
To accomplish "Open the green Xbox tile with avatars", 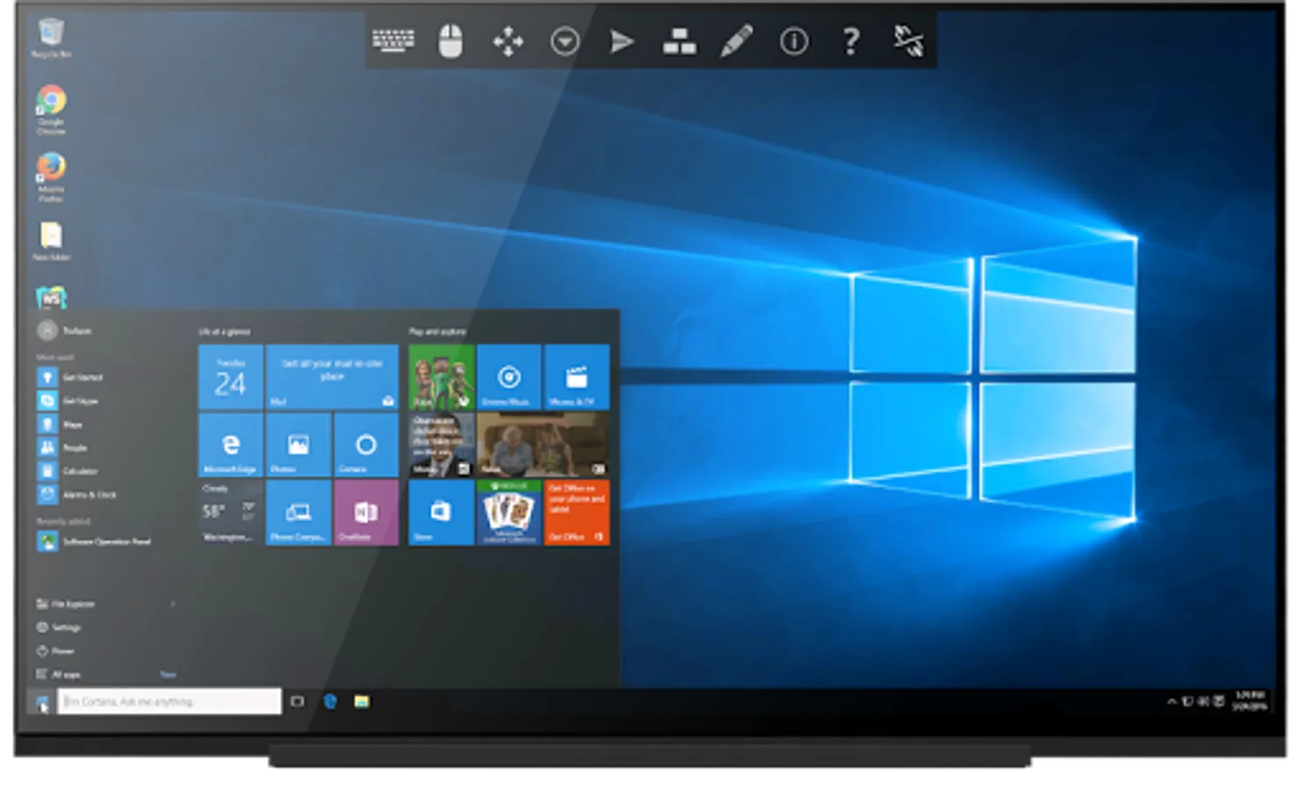I will point(442,377).
